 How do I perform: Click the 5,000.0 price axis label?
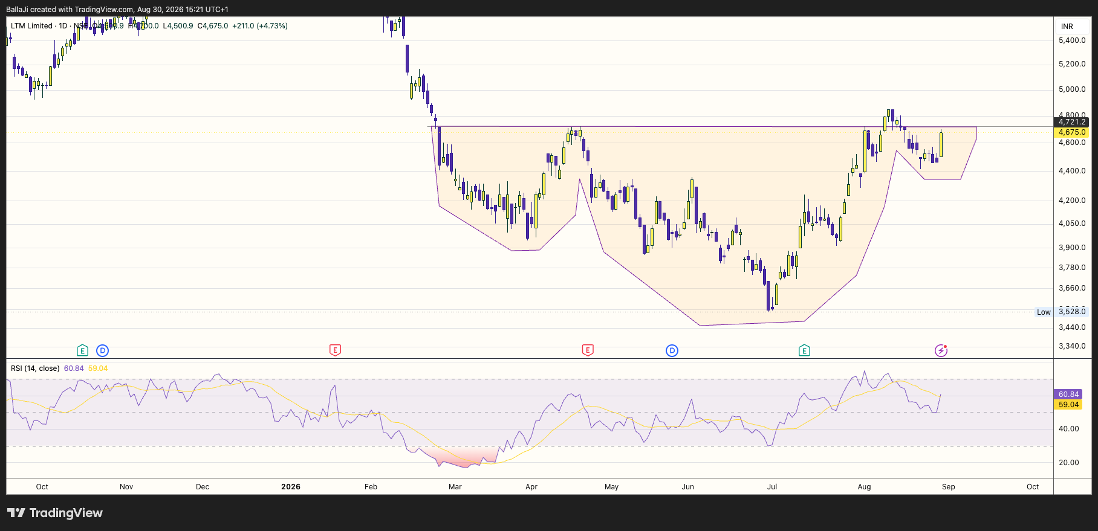pyautogui.click(x=1072, y=89)
